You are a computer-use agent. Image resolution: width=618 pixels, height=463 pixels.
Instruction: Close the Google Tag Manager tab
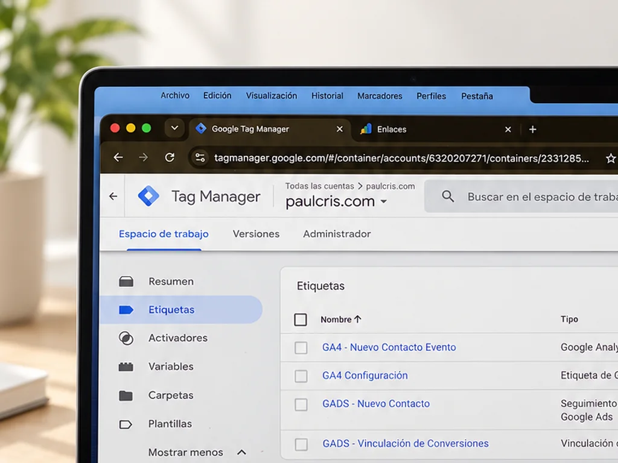pos(339,129)
